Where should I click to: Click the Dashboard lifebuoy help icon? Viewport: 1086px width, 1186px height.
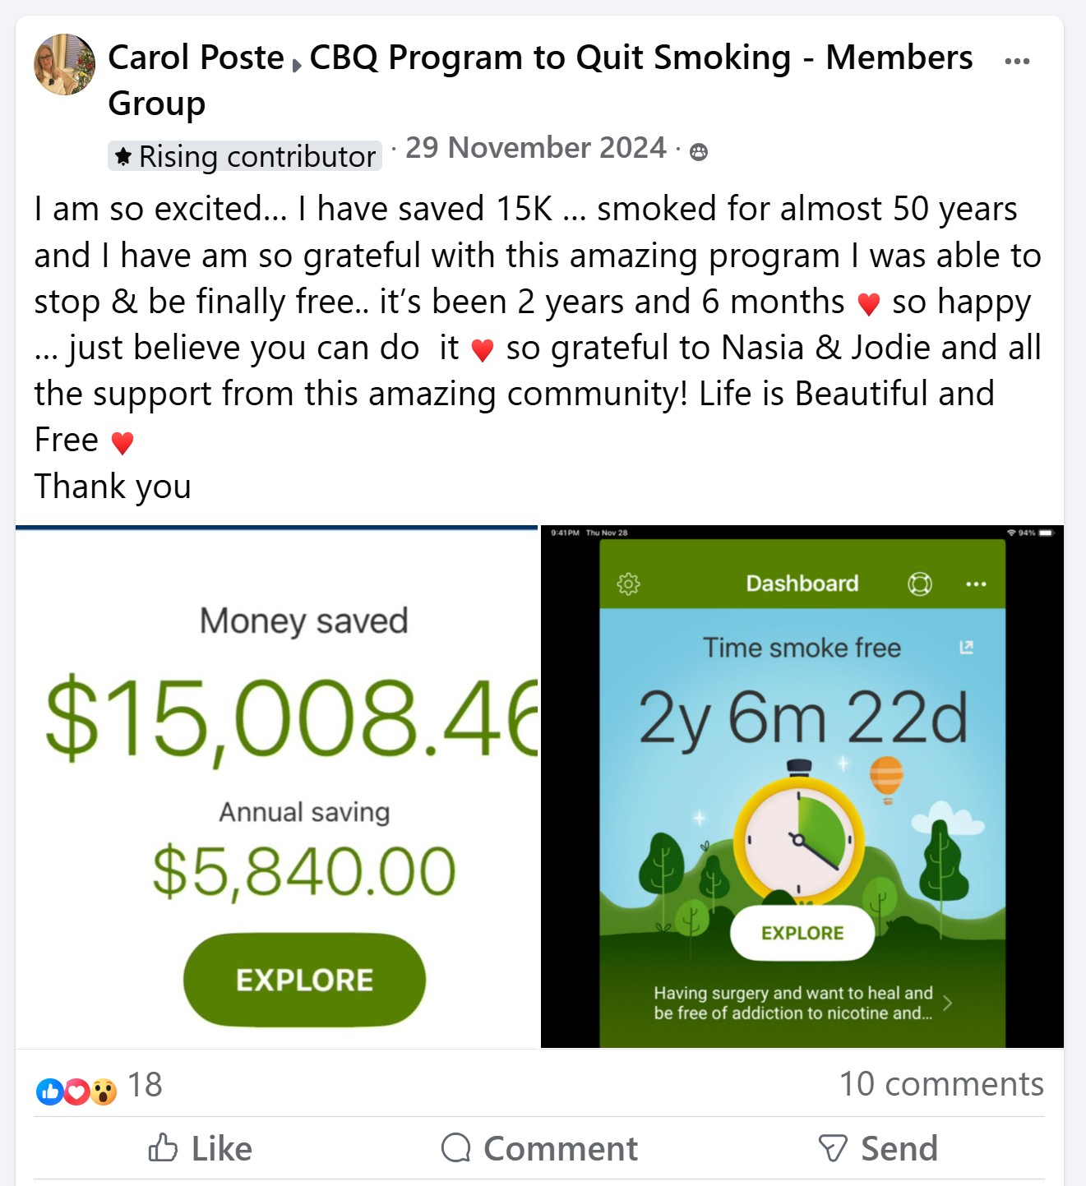coord(919,584)
